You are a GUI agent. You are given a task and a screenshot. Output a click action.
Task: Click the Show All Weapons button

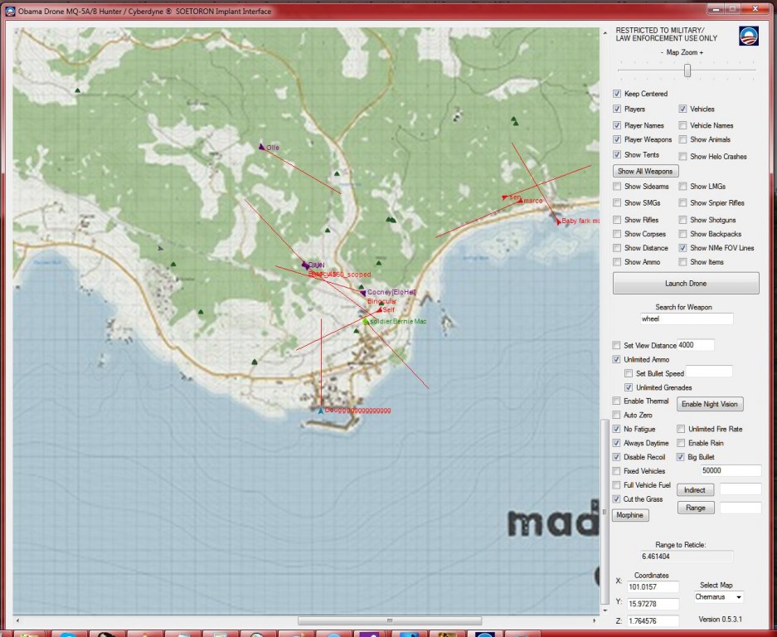coord(646,171)
